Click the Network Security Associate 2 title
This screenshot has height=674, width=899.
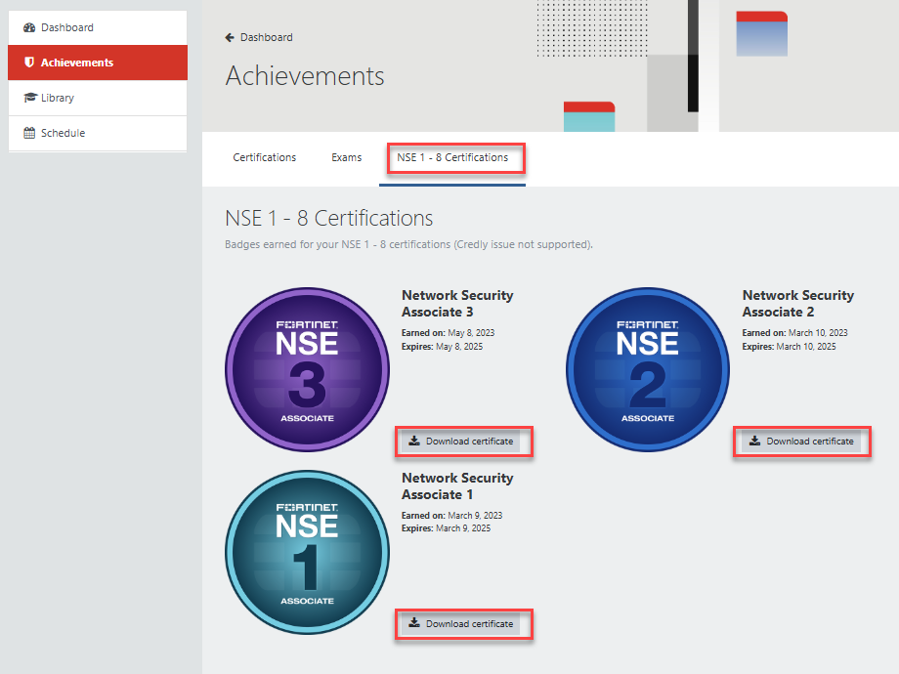[x=798, y=303]
